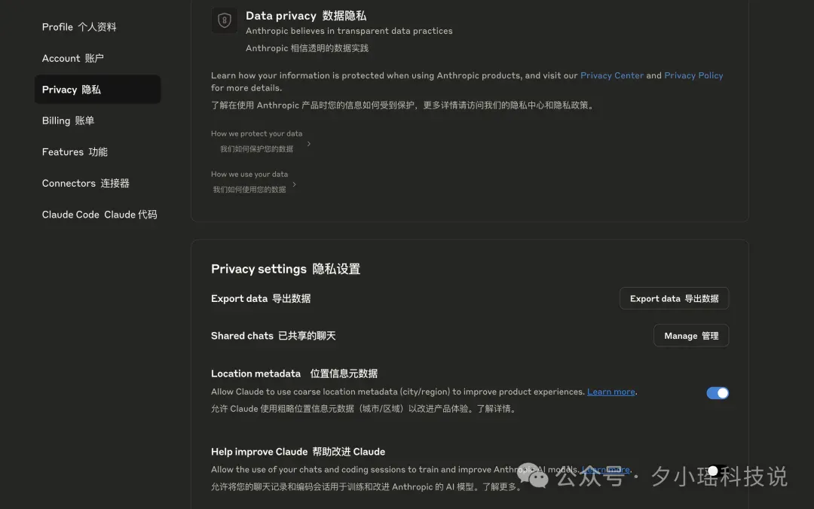Image resolution: width=814 pixels, height=509 pixels.
Task: Click the Shared chats label
Action: [273, 336]
